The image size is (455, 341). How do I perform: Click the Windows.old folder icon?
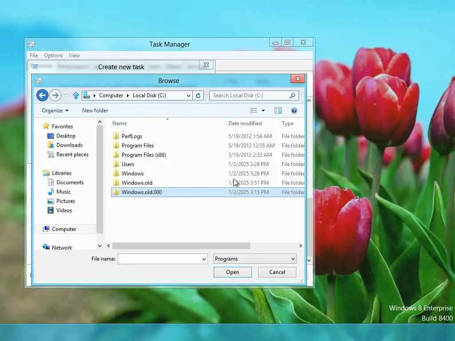[x=116, y=182]
